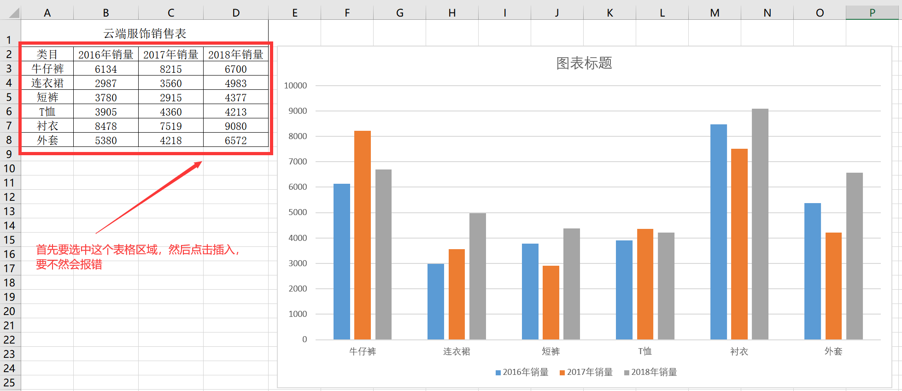This screenshot has width=902, height=391.
Task: Select the 衬衣 cell in the table
Action: pos(47,126)
